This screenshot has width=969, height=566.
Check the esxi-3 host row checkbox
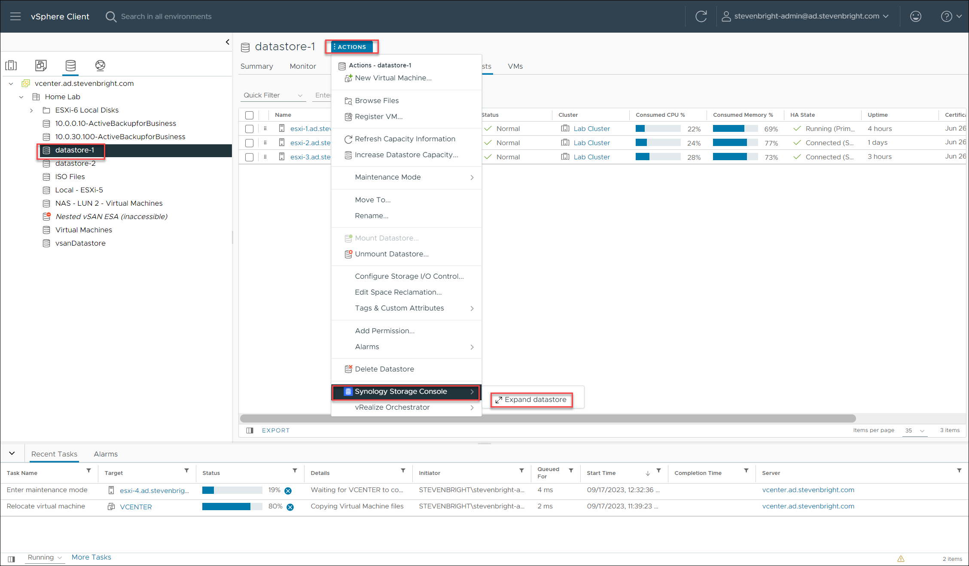[x=249, y=157]
